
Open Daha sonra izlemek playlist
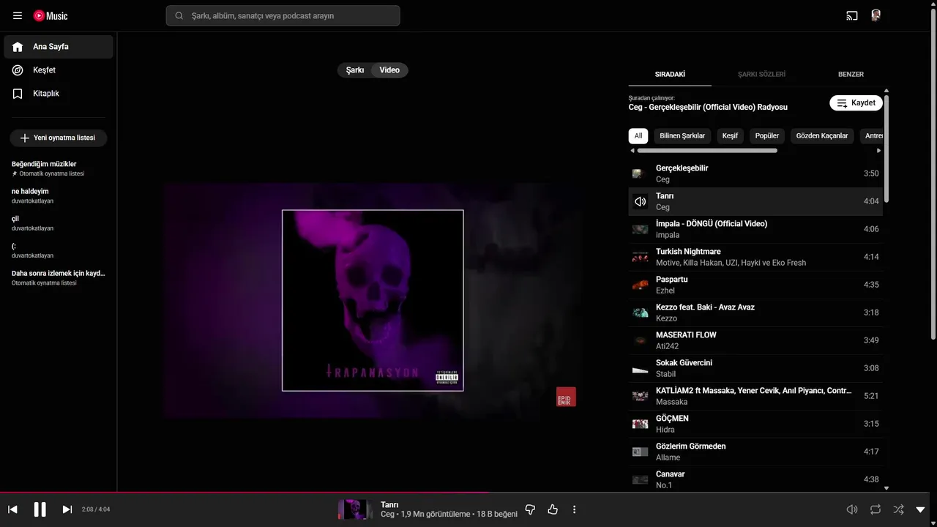point(59,277)
